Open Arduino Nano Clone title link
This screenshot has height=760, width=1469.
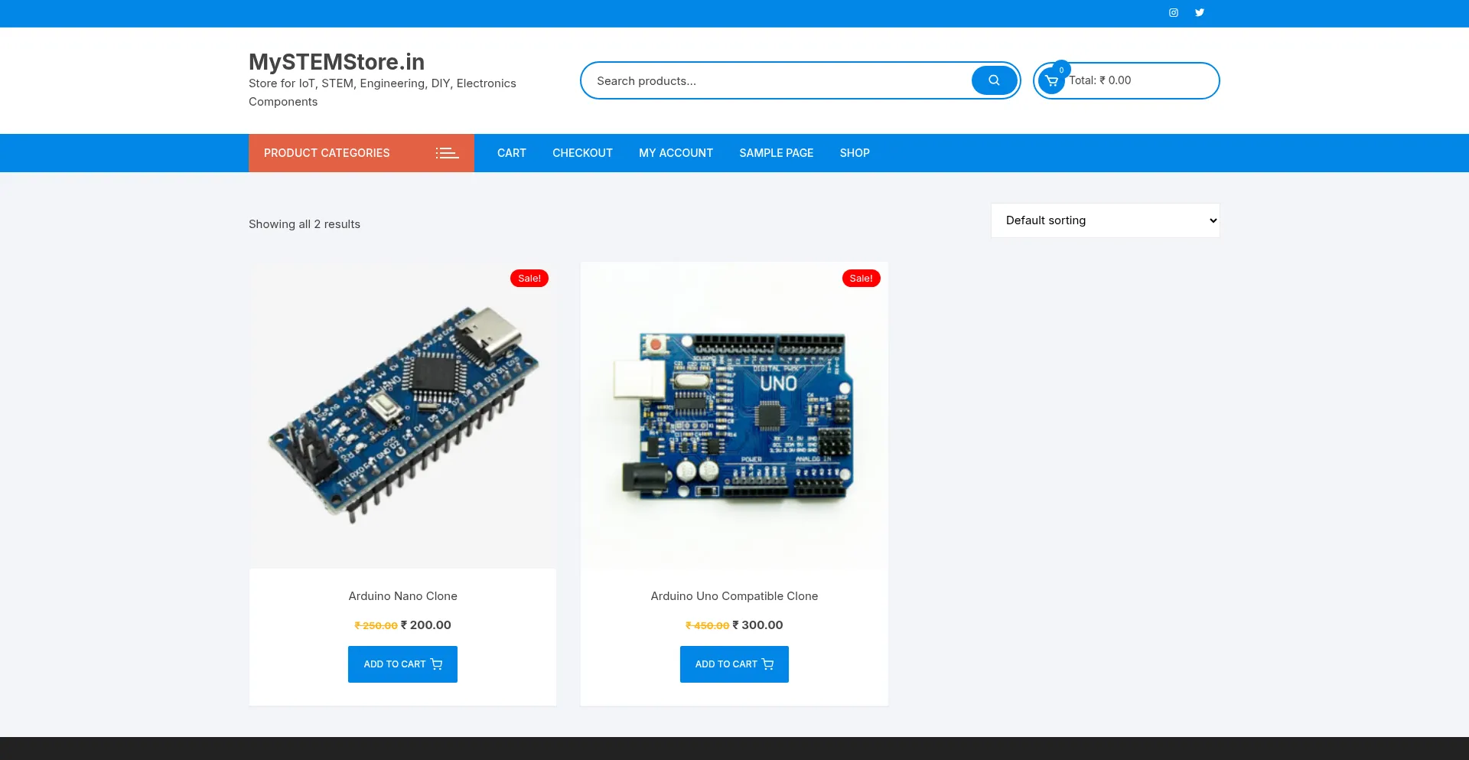click(402, 596)
